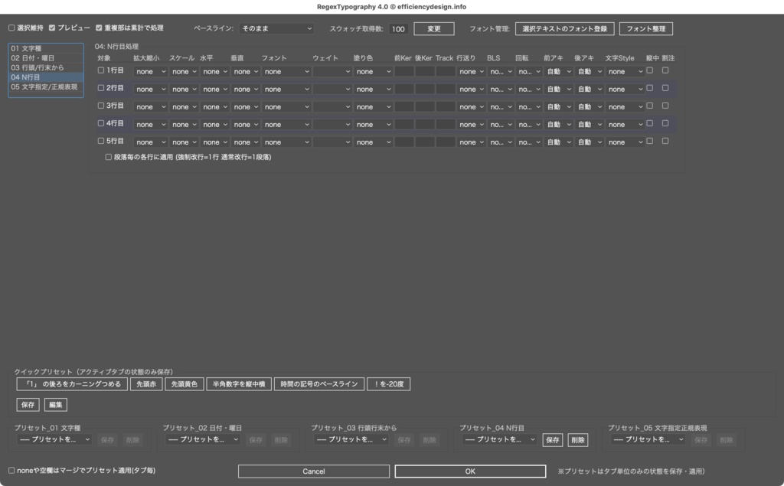Image resolution: width=784 pixels, height=486 pixels.
Task: Switch to 01 文字種 tab
Action: (x=45, y=48)
